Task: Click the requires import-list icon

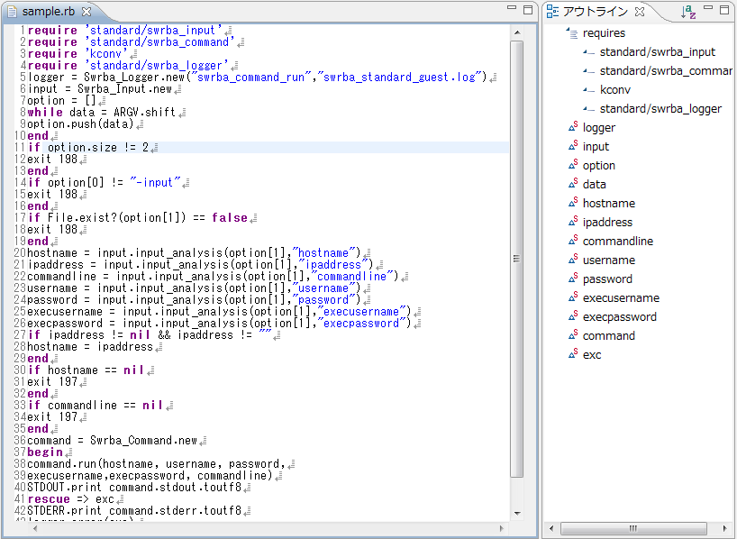Action: [x=574, y=33]
